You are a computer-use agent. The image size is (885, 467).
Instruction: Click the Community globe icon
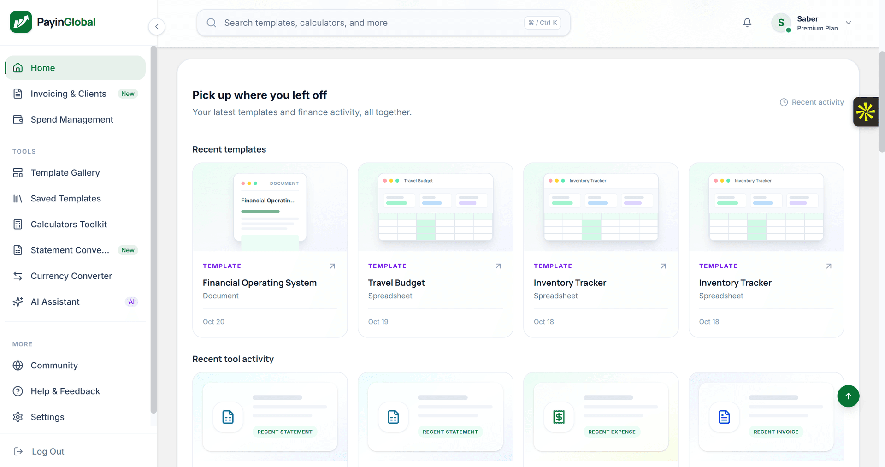[x=18, y=366]
